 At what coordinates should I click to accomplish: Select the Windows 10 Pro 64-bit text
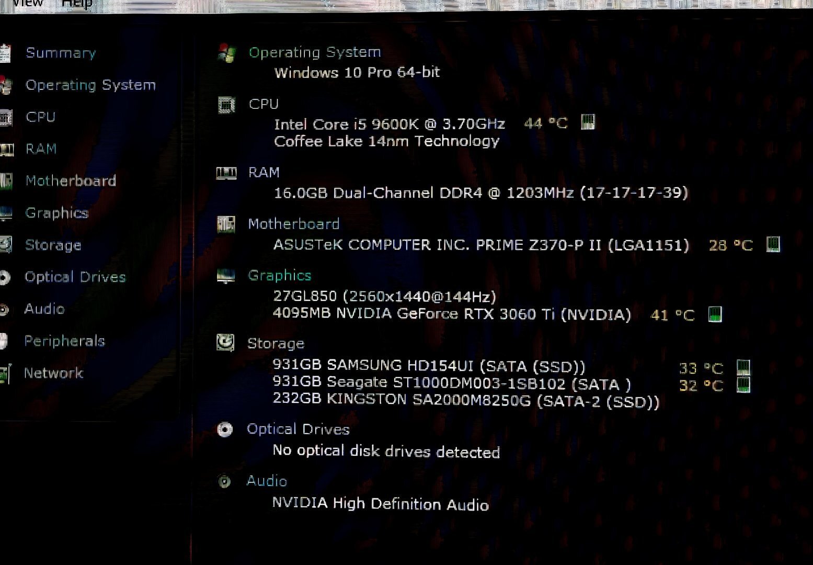(357, 72)
